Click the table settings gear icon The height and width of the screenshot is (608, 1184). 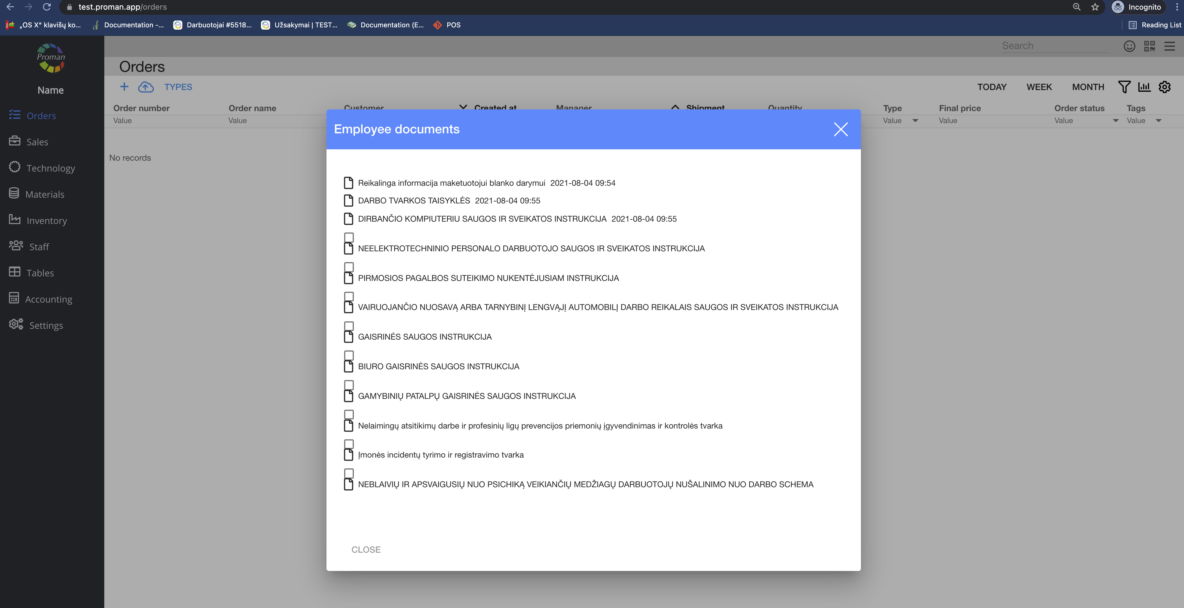pyautogui.click(x=1165, y=87)
